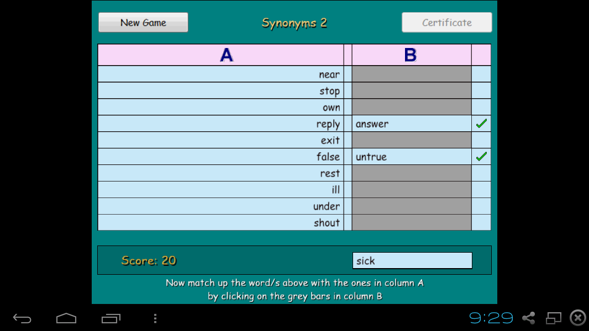
Task: Select grey bar next to 'rest'
Action: (x=412, y=173)
